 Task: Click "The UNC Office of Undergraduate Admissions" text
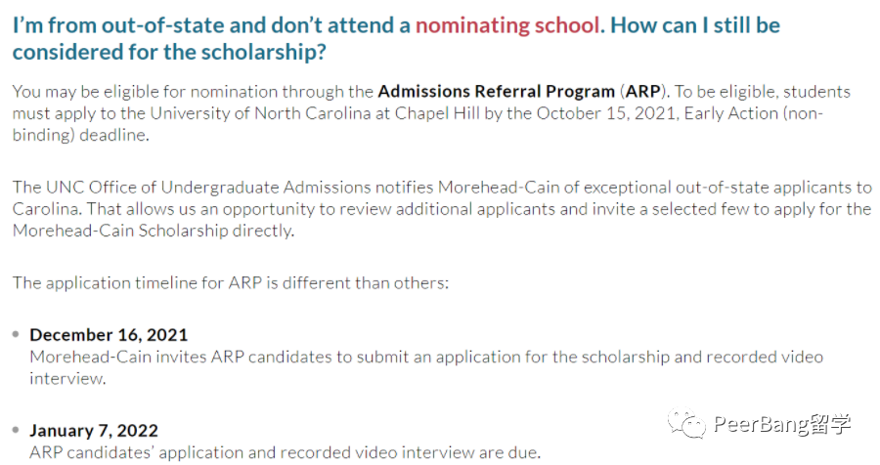(x=192, y=187)
